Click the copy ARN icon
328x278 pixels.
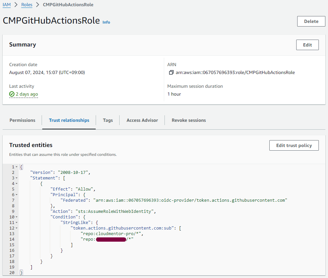tap(171, 72)
